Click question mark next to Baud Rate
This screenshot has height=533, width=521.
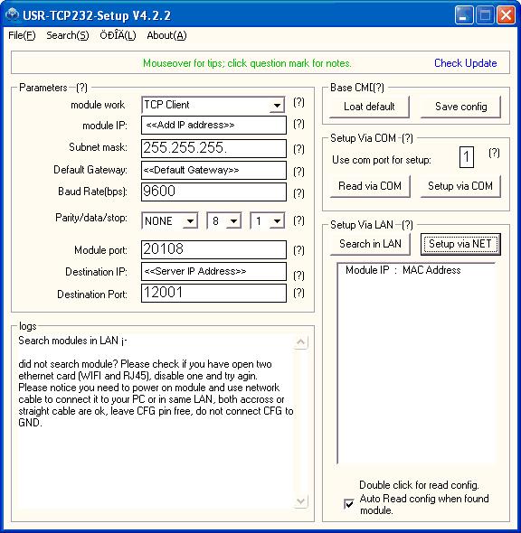pyautogui.click(x=298, y=193)
